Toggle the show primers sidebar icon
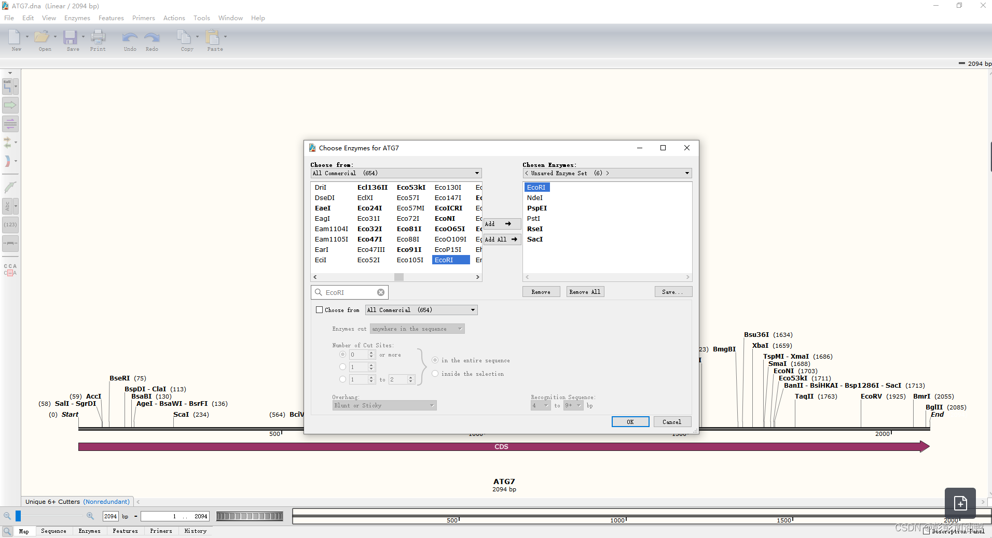992x538 pixels. click(x=10, y=124)
